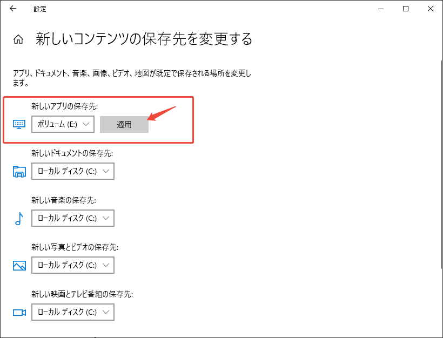The image size is (443, 338).
Task: Click the 新しいドキュメントの保存先: label
Action: click(x=72, y=153)
